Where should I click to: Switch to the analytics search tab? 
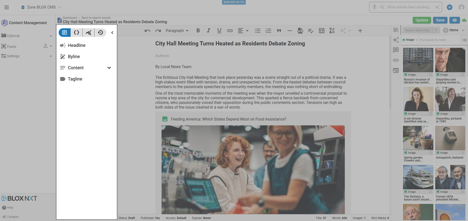point(89,32)
